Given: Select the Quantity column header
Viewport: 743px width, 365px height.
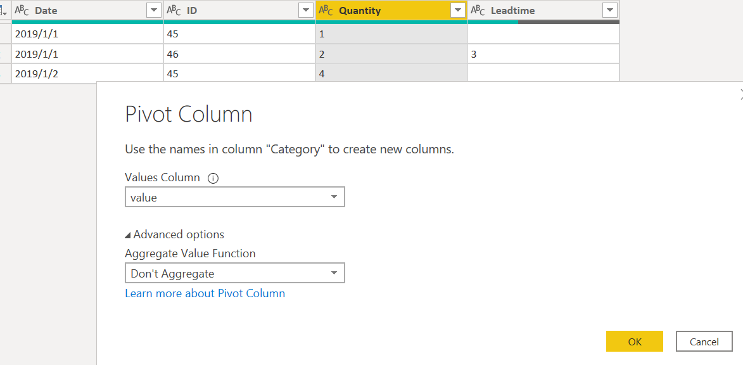Looking at the screenshot, I should [391, 10].
